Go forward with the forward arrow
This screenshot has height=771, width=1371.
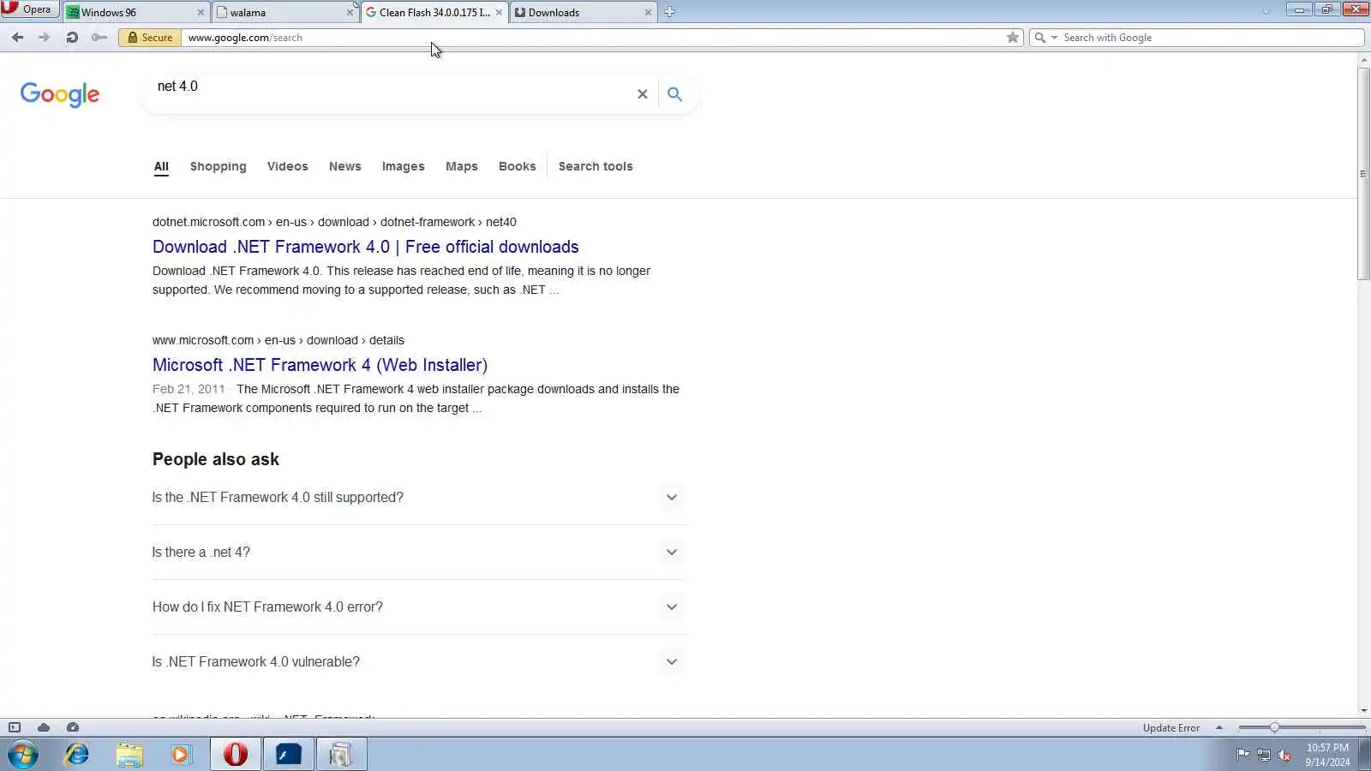click(45, 38)
